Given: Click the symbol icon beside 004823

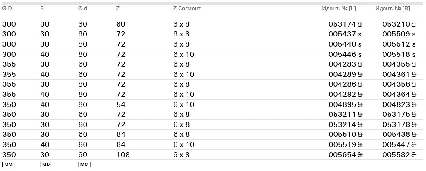Looking at the screenshot, I should click(x=414, y=104).
